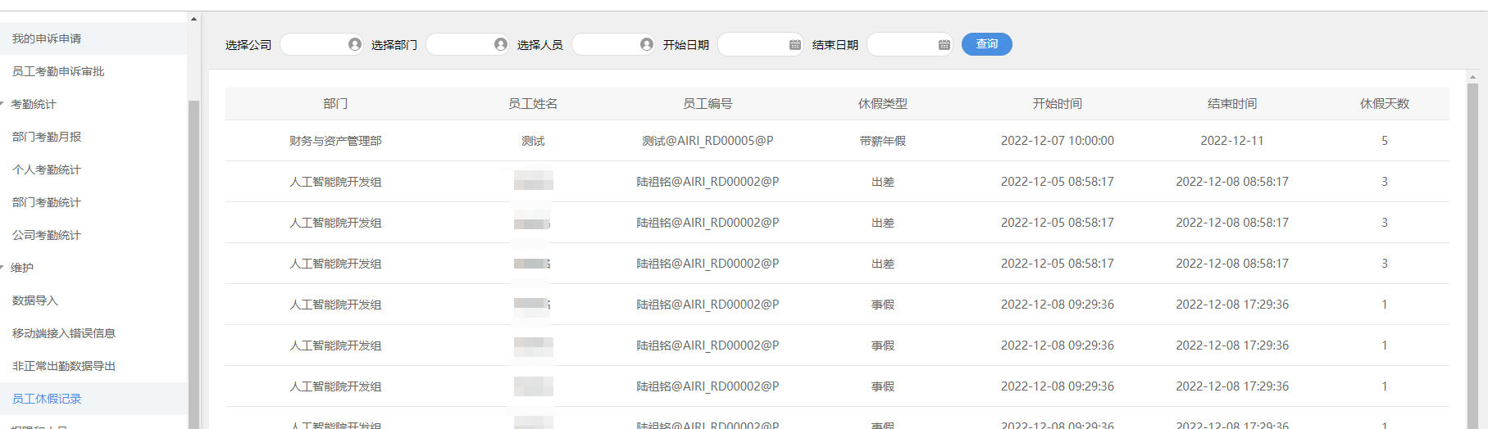Click the person icon in 选择部门 field

(501, 44)
